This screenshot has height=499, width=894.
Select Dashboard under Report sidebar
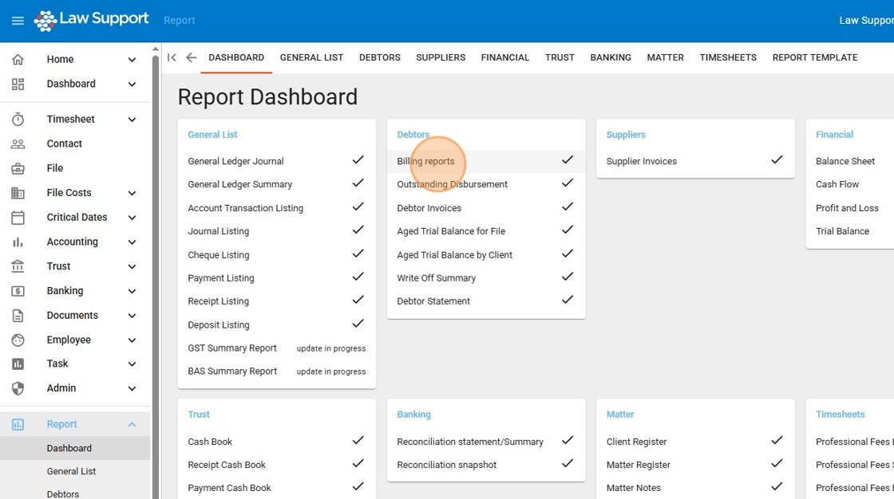point(69,448)
